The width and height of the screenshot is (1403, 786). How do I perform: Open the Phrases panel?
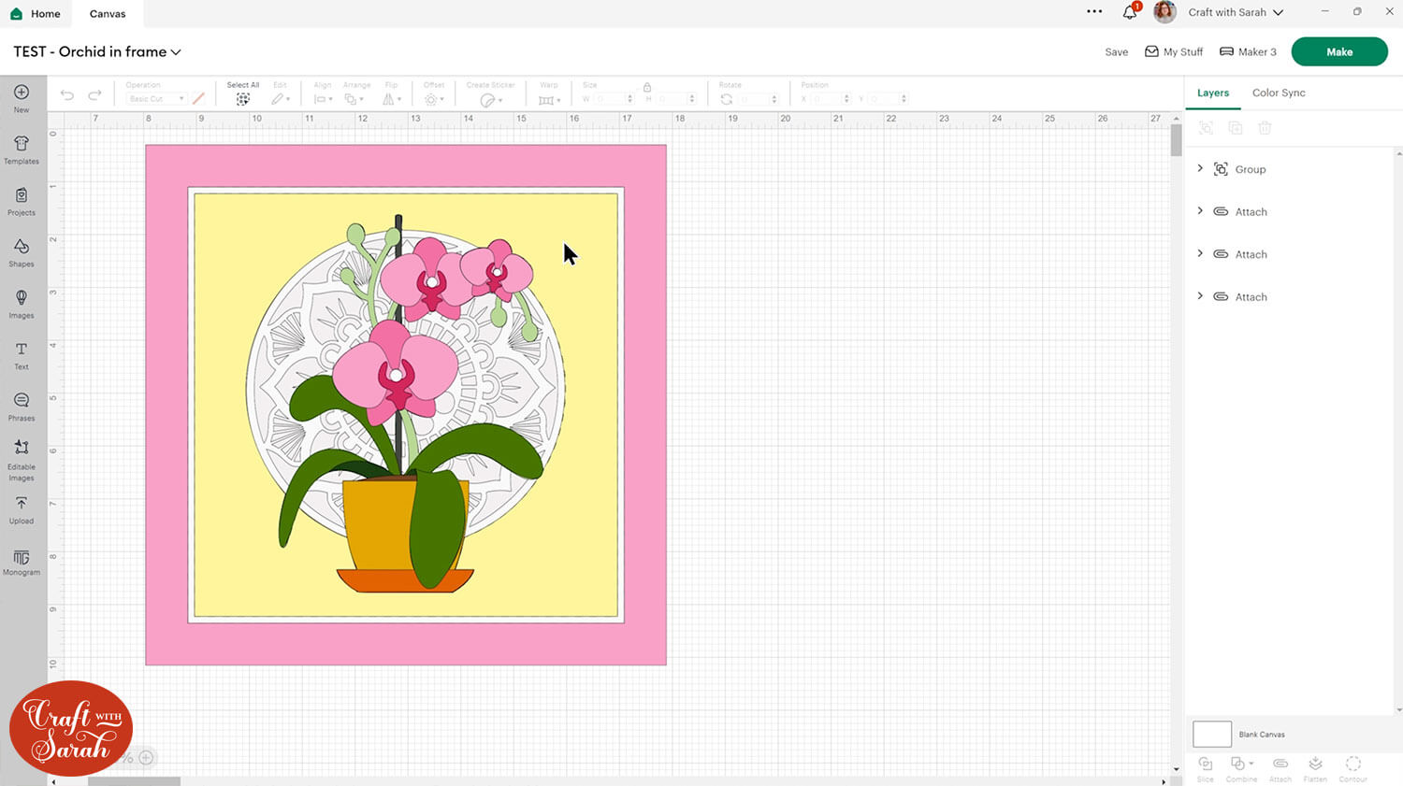pyautogui.click(x=22, y=406)
